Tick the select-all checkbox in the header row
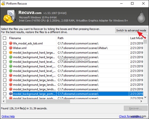 pyautogui.click(x=5, y=38)
